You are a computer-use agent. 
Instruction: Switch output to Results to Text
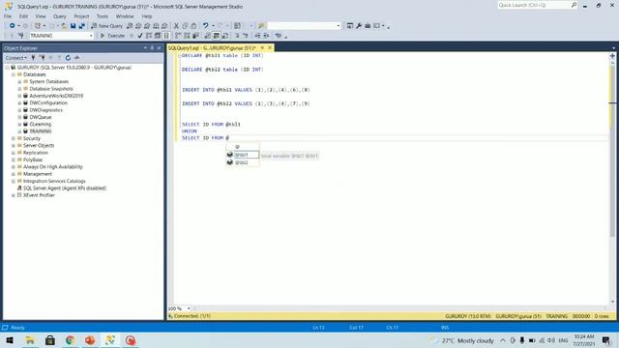pyautogui.click(x=207, y=36)
